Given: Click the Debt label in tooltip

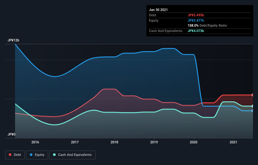Looking at the screenshot, I should [152, 15].
